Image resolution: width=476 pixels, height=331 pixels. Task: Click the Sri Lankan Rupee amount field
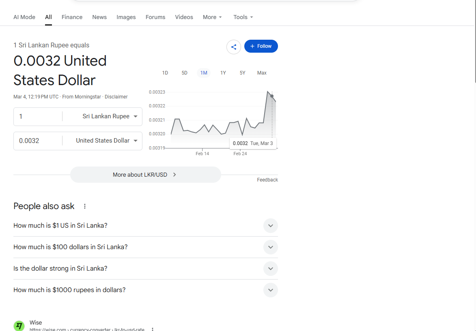(x=38, y=117)
